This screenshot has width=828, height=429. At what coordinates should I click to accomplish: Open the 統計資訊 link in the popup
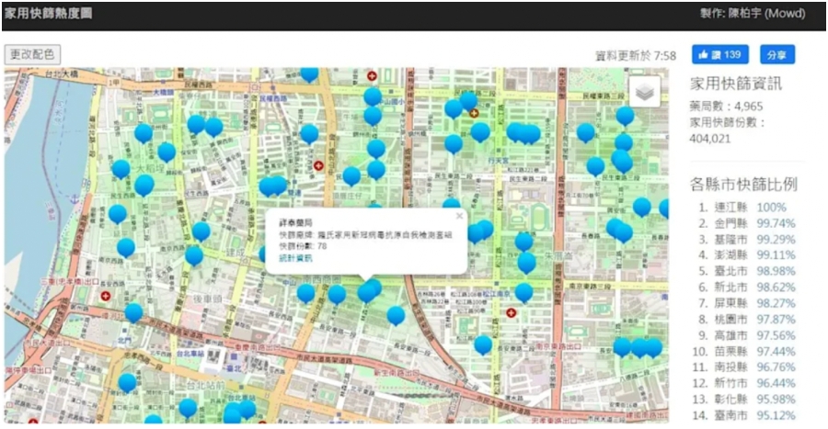click(295, 259)
